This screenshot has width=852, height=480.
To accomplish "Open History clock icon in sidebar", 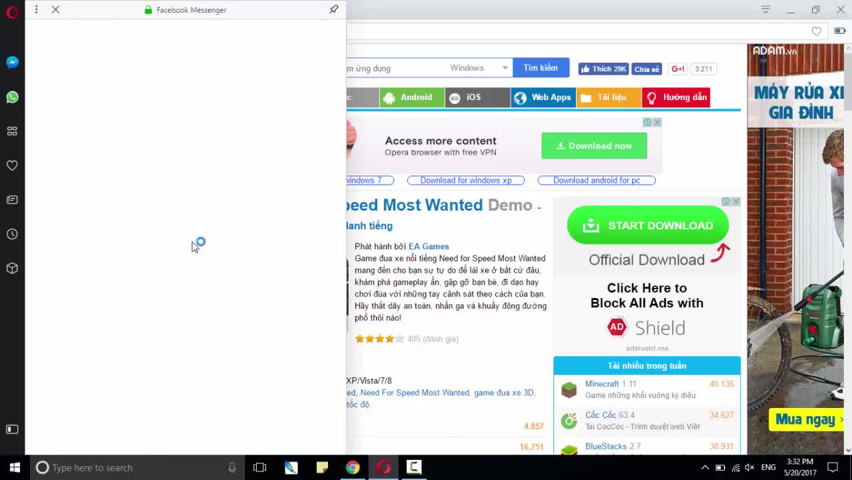I will coord(12,234).
